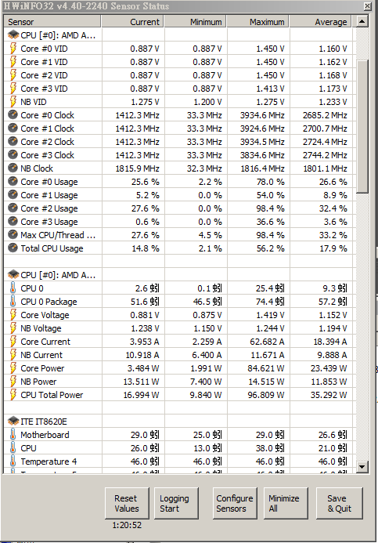Click the thermometer icon beside CPU 0
Viewport: 378px width, 543px height.
[13, 288]
